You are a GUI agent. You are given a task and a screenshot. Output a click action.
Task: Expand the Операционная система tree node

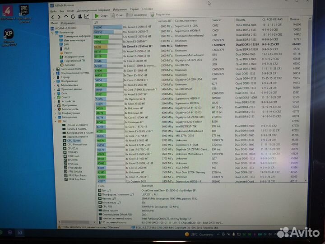(54, 74)
